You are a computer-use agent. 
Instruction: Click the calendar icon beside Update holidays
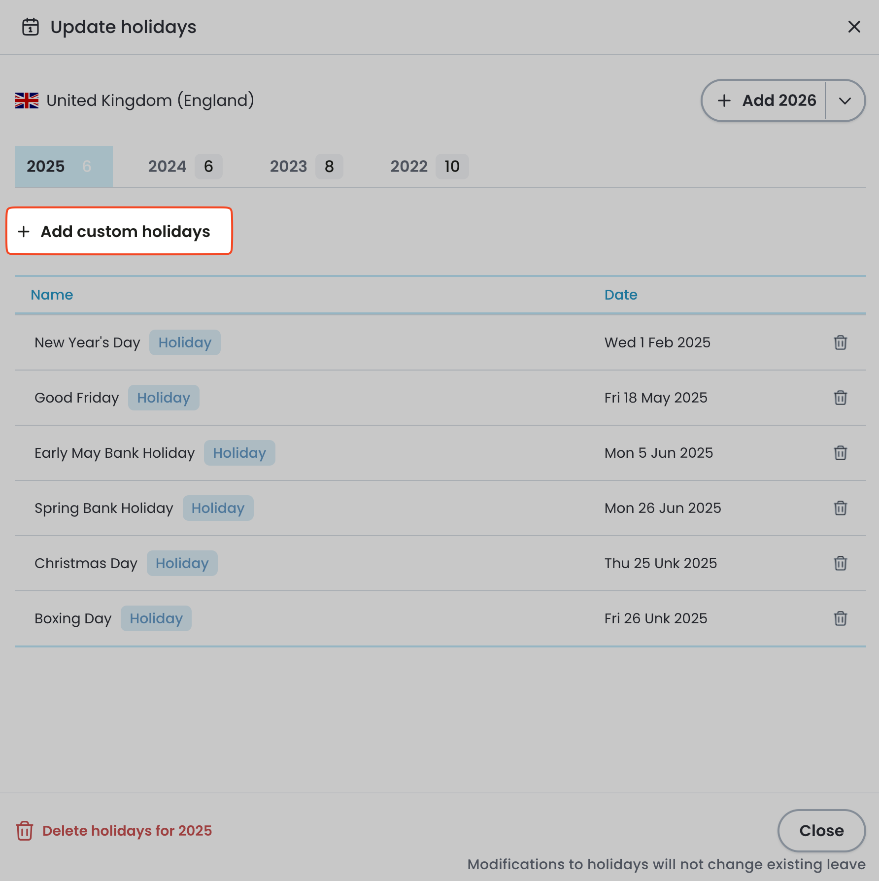pos(31,27)
